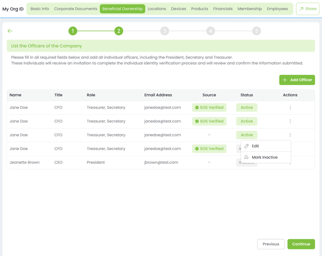Open the Locations tab
This screenshot has width=322, height=256.
coord(157,9)
